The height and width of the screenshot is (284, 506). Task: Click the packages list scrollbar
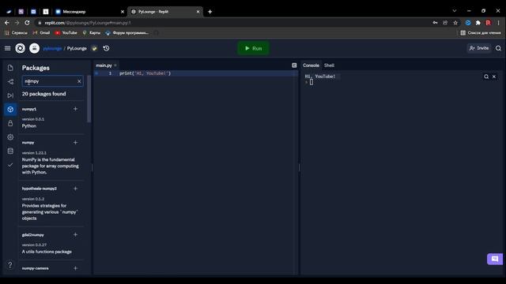[x=89, y=99]
